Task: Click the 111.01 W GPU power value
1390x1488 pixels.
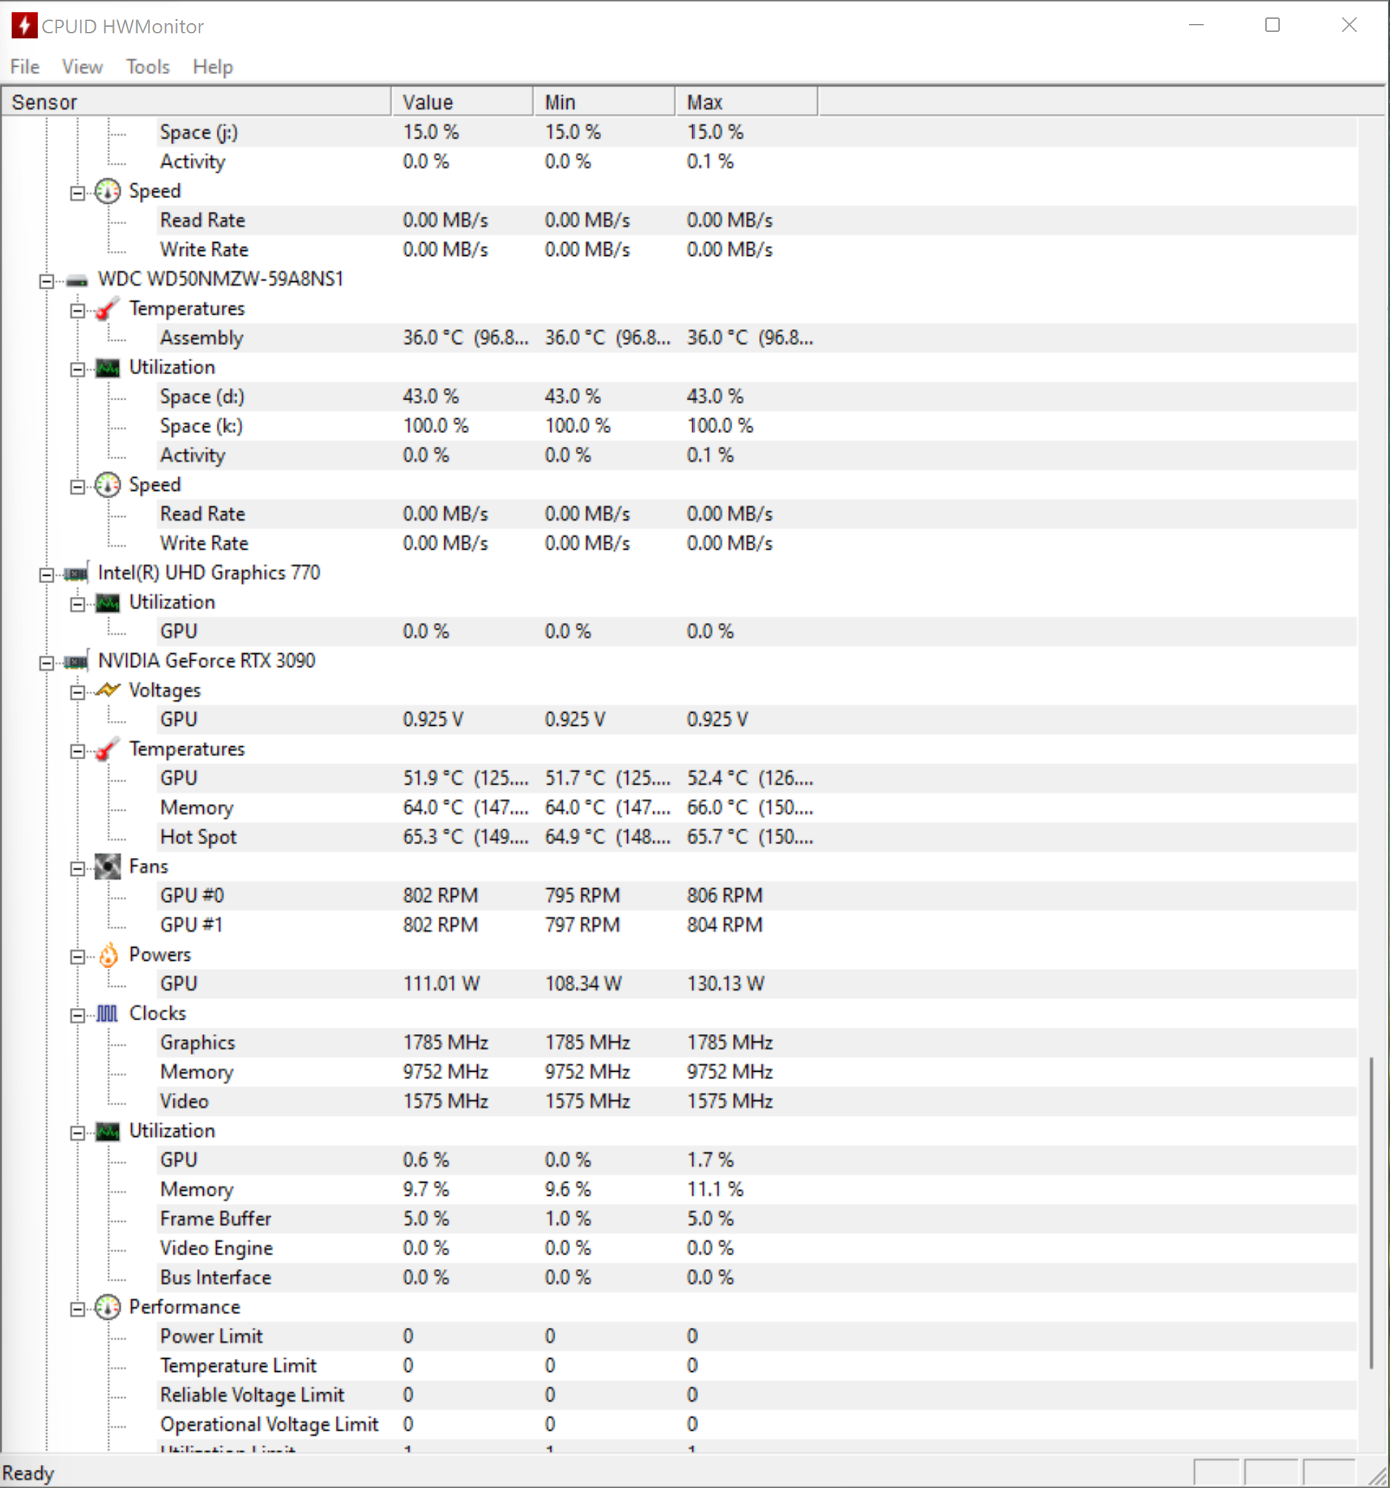Action: tap(441, 984)
